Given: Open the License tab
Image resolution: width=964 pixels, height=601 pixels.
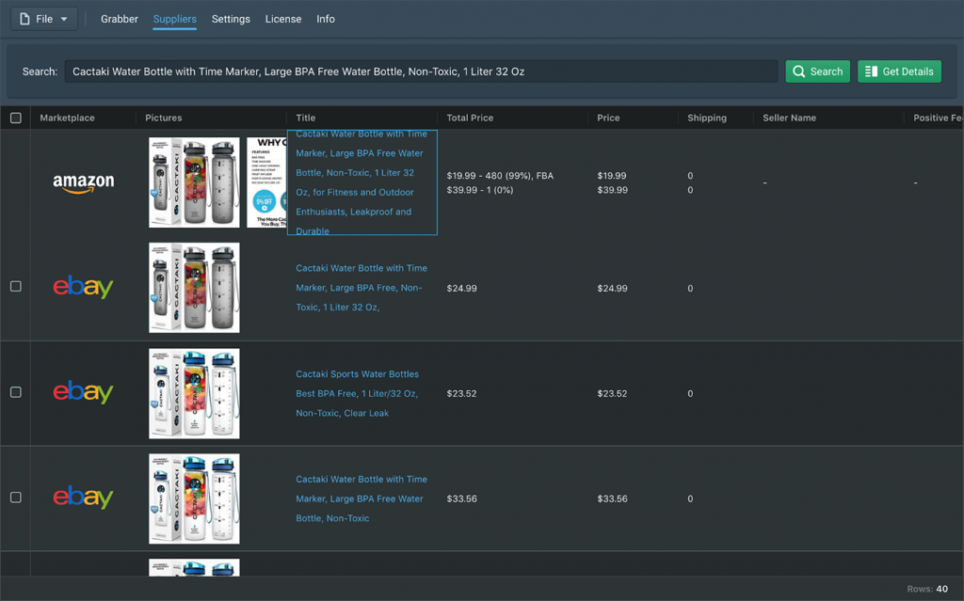Looking at the screenshot, I should click(283, 19).
